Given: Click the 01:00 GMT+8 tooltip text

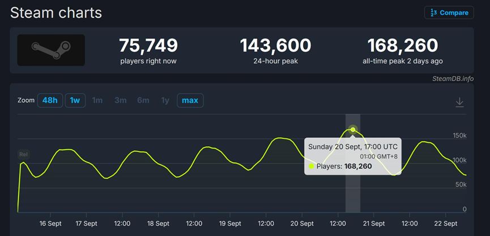Looking at the screenshot, I should tap(378, 156).
